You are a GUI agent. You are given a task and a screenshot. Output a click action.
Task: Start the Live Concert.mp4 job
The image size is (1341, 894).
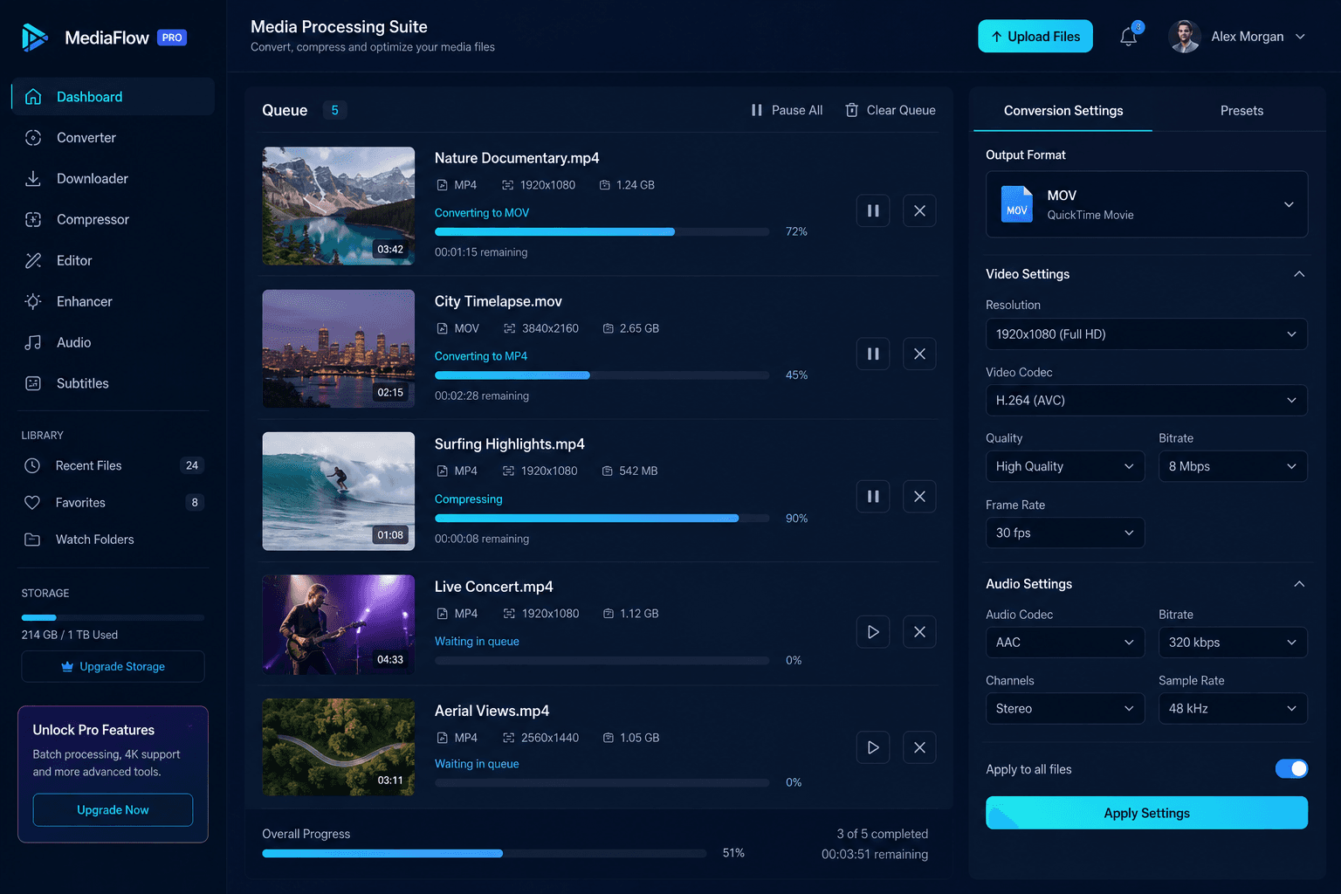(873, 632)
